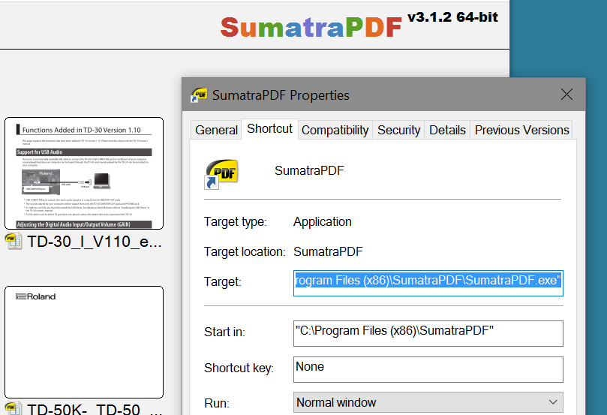607x415 pixels.
Task: Open the TD-30 Functions Added document thumbnail
Action: click(84, 173)
